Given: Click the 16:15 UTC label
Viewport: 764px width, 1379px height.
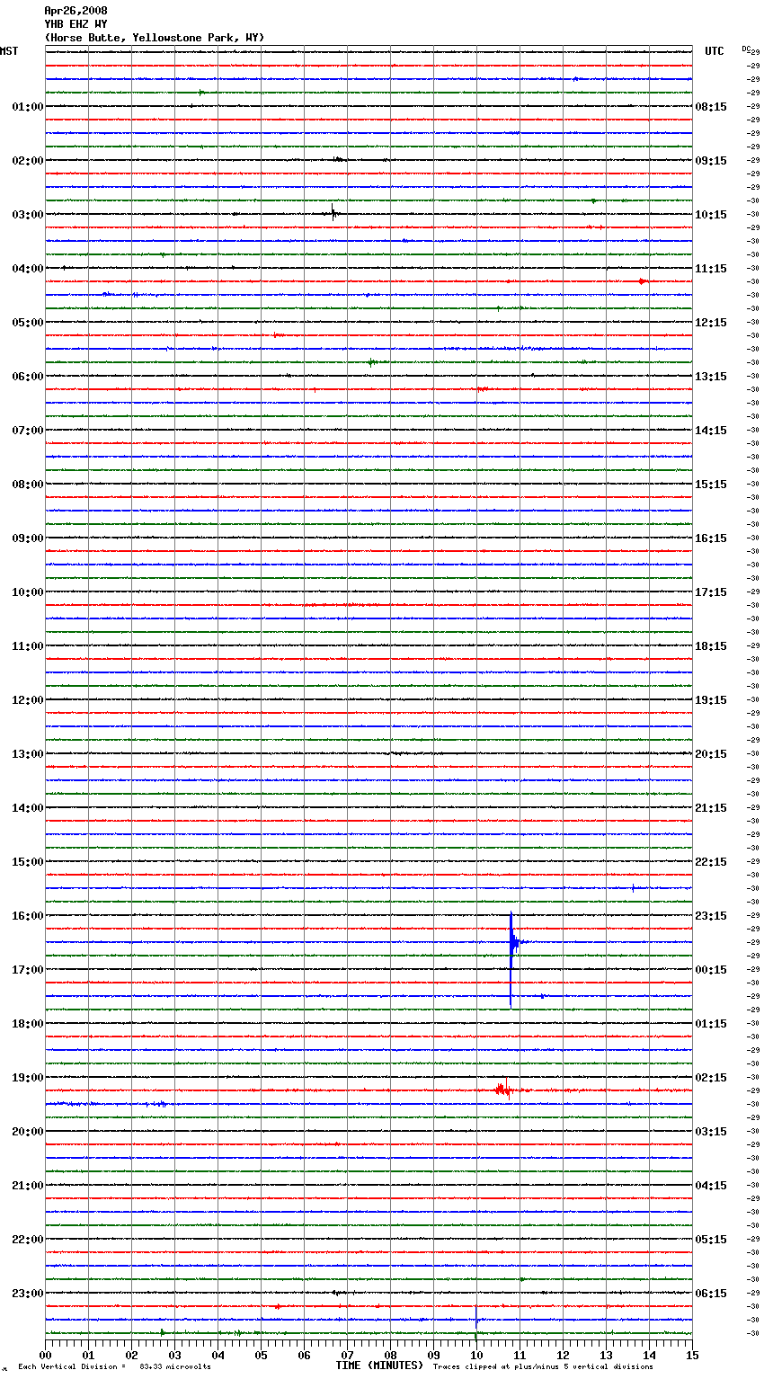Looking at the screenshot, I should tap(711, 538).
